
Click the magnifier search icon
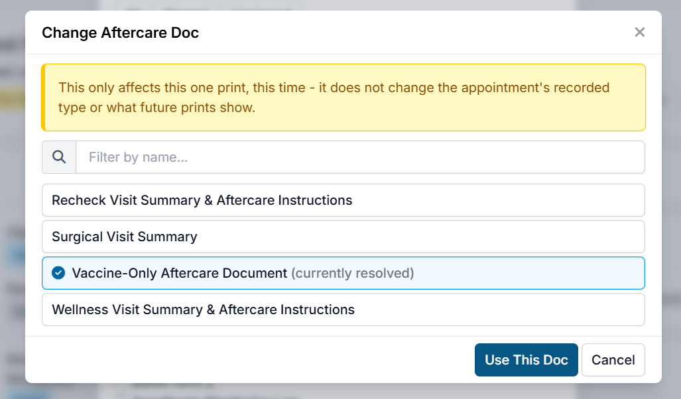(x=59, y=157)
